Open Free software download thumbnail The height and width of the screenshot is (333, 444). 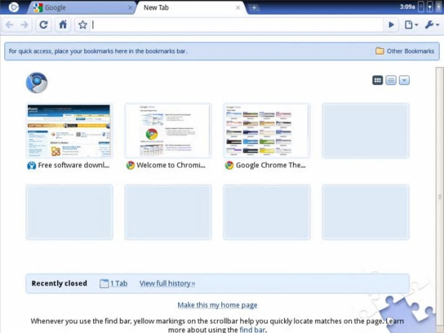pos(69,131)
